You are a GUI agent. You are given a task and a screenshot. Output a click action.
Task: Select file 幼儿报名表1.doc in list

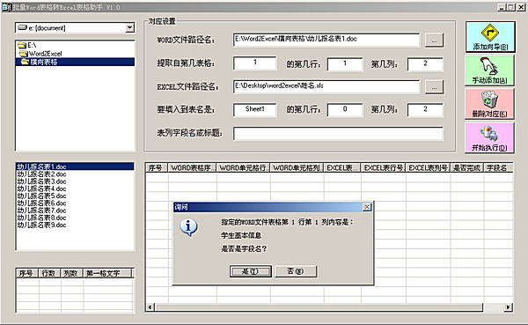(x=75, y=166)
